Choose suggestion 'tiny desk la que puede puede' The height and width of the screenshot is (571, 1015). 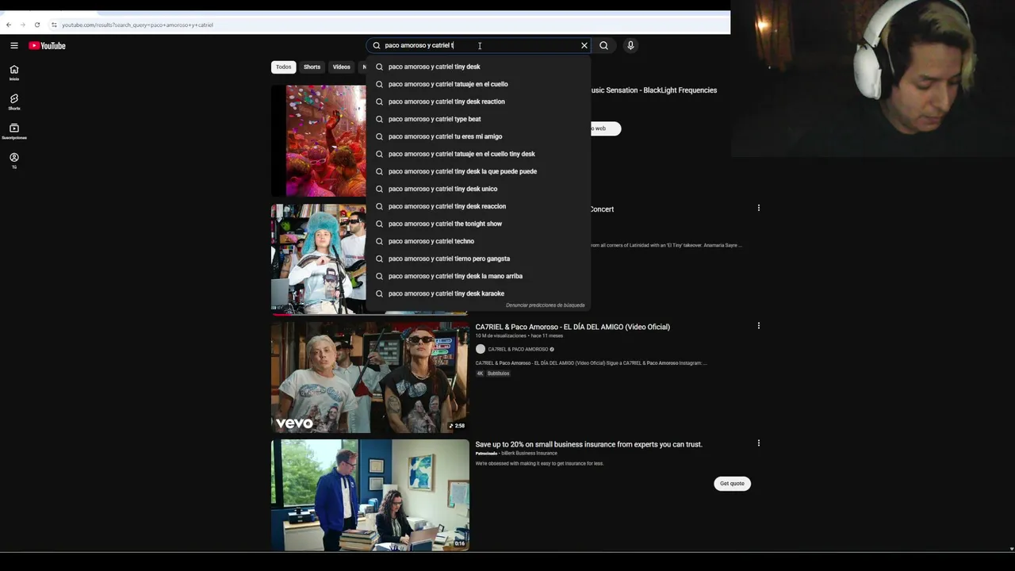pyautogui.click(x=479, y=171)
